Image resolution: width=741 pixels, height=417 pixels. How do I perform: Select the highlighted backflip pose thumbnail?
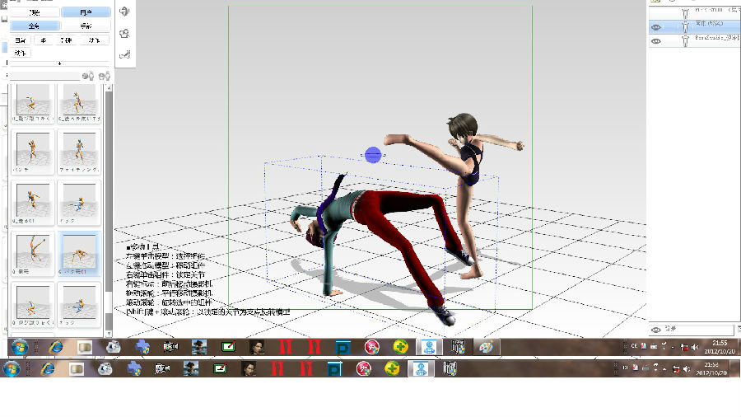pyautogui.click(x=80, y=254)
